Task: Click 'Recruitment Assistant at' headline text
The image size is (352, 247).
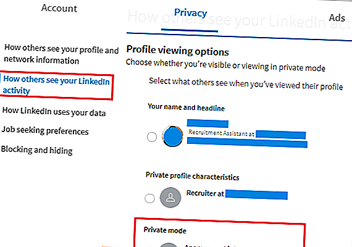Action: pos(221,133)
